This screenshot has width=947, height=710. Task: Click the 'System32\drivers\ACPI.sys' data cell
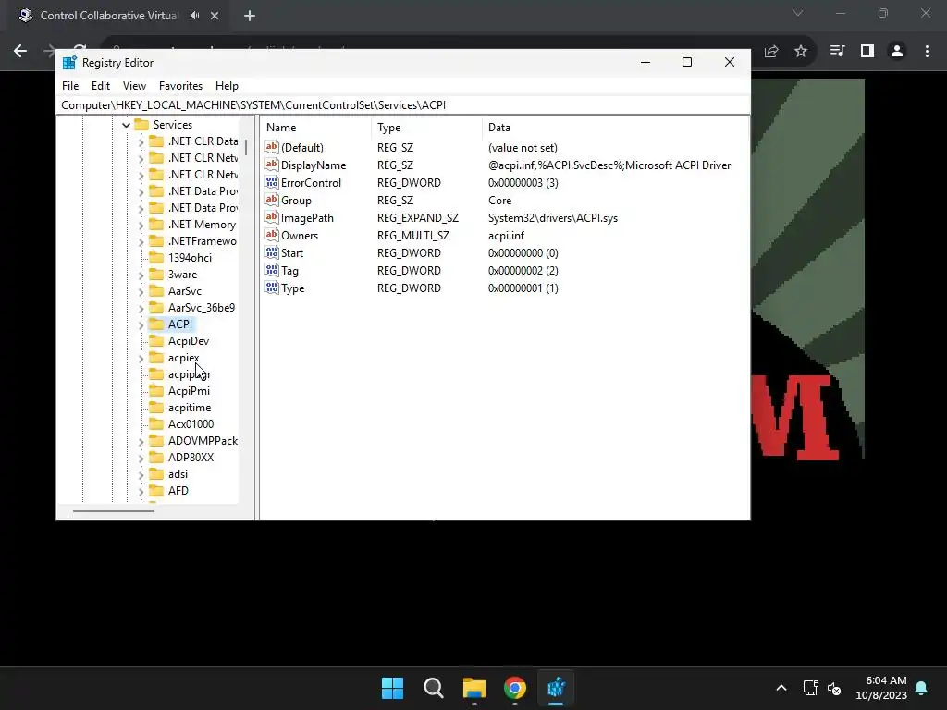coord(553,218)
